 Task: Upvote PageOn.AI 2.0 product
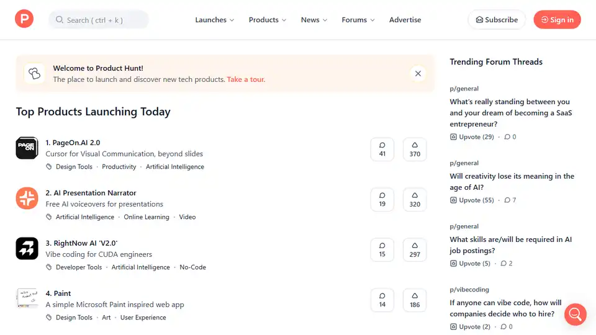(x=415, y=149)
